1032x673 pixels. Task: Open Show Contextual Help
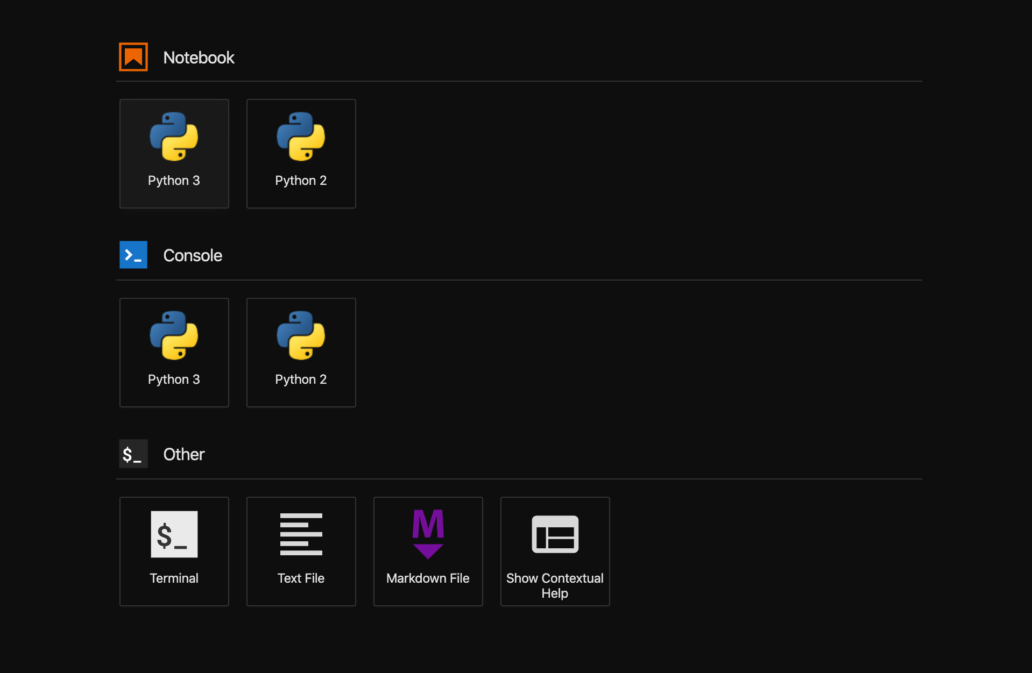pos(555,552)
